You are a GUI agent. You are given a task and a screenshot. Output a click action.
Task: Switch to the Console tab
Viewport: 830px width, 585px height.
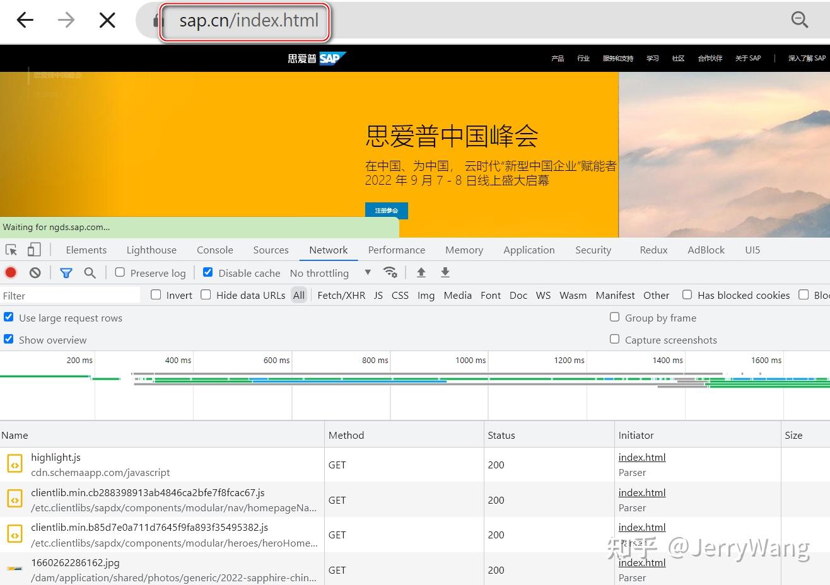point(215,250)
